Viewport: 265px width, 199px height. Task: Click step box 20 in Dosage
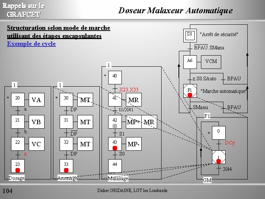click(18, 99)
